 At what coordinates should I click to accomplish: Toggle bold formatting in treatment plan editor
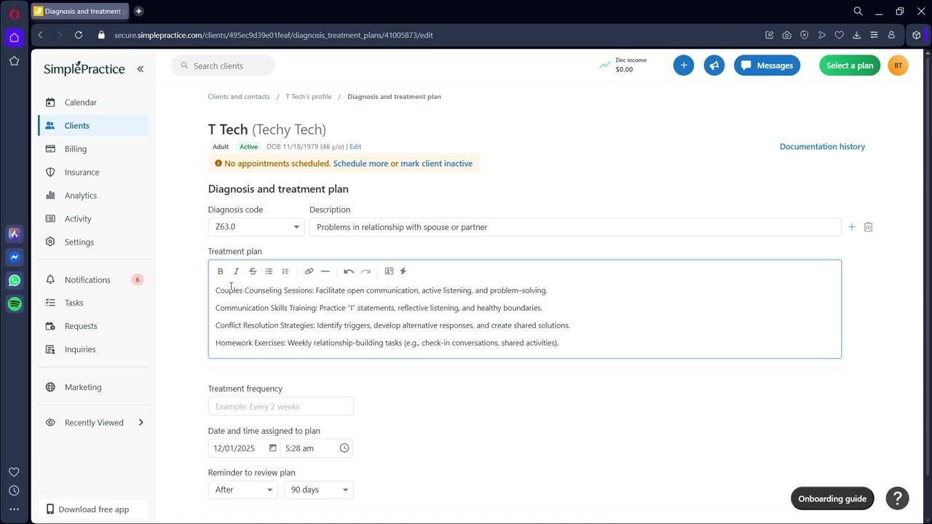tap(220, 271)
